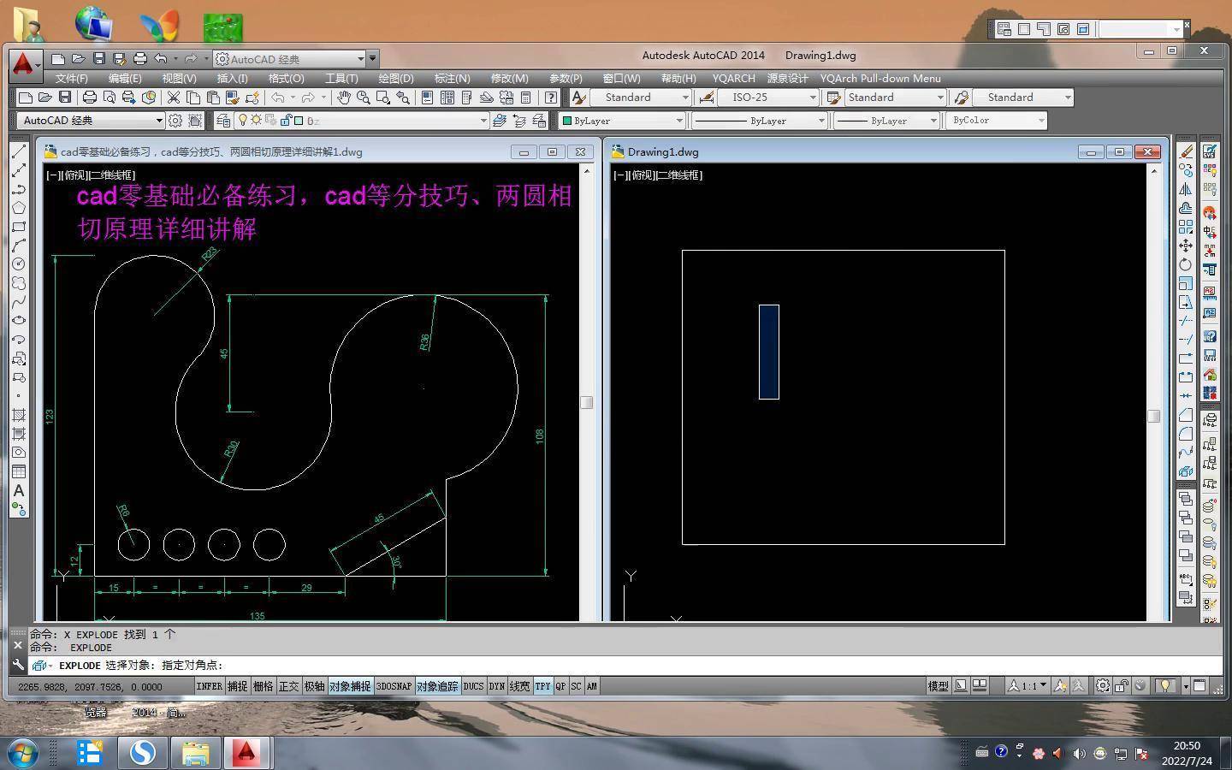This screenshot has width=1232, height=770.
Task: Open the ISO-25 dimension style dropdown
Action: (x=813, y=98)
